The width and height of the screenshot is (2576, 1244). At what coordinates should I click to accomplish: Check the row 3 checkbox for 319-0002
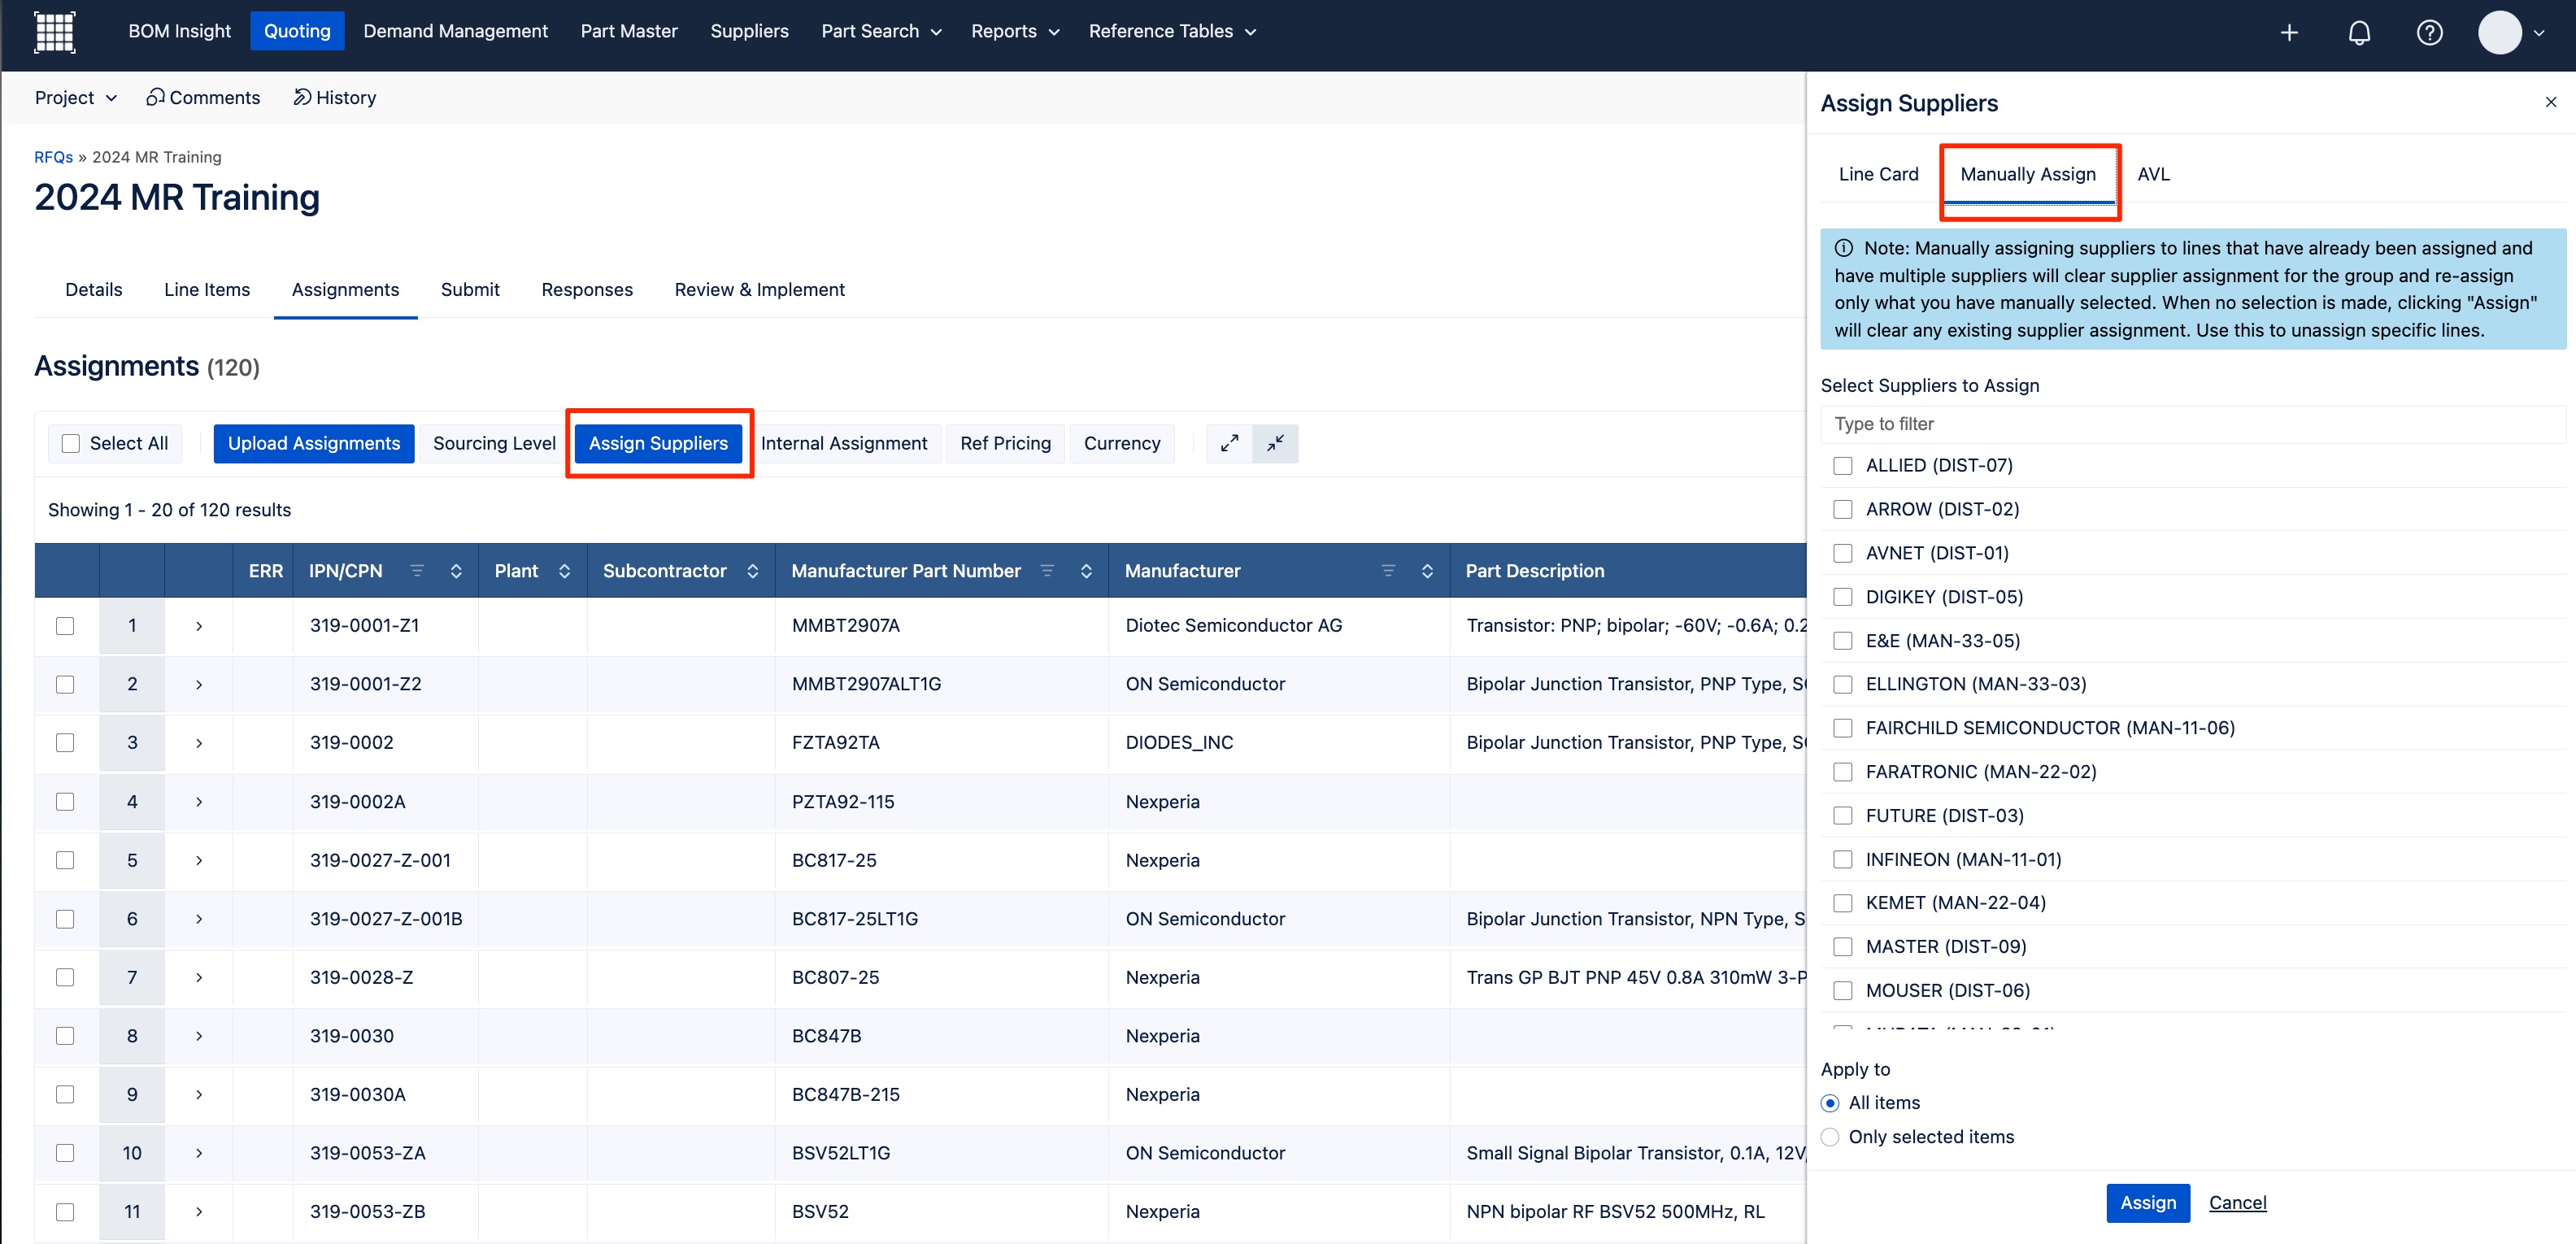point(65,743)
